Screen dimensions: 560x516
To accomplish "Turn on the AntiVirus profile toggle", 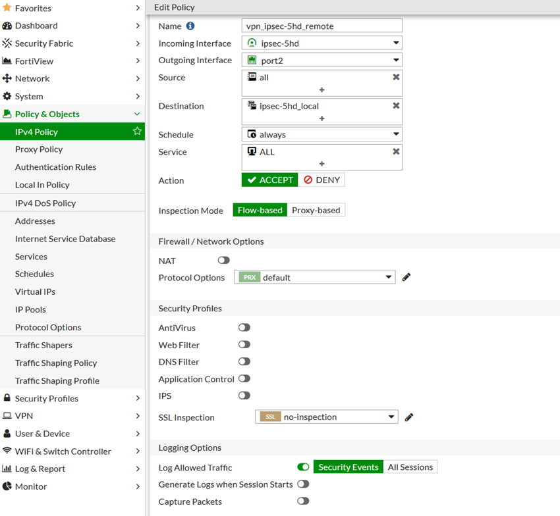I will [x=244, y=328].
